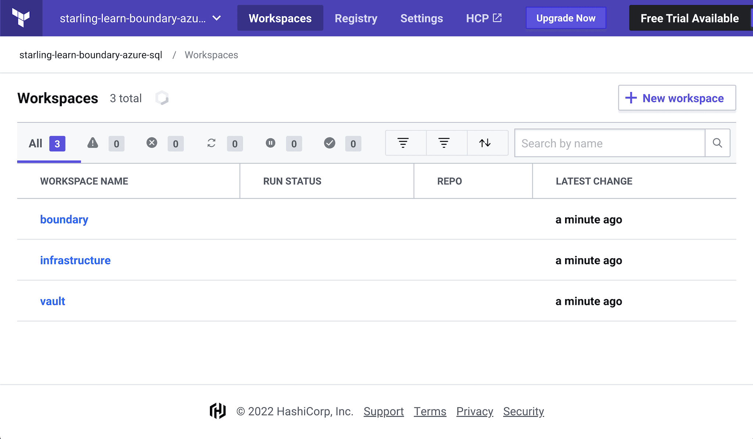753x439 pixels.
Task: Open the sort up-down arrows menu
Action: pos(488,143)
